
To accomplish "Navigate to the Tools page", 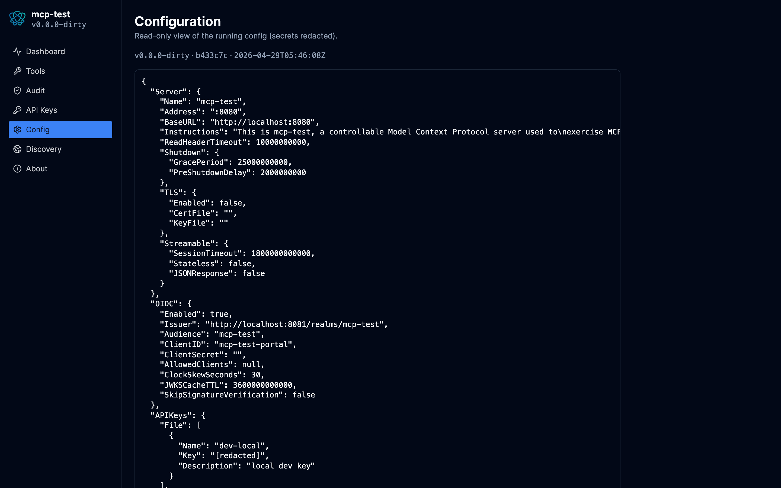I will point(36,71).
